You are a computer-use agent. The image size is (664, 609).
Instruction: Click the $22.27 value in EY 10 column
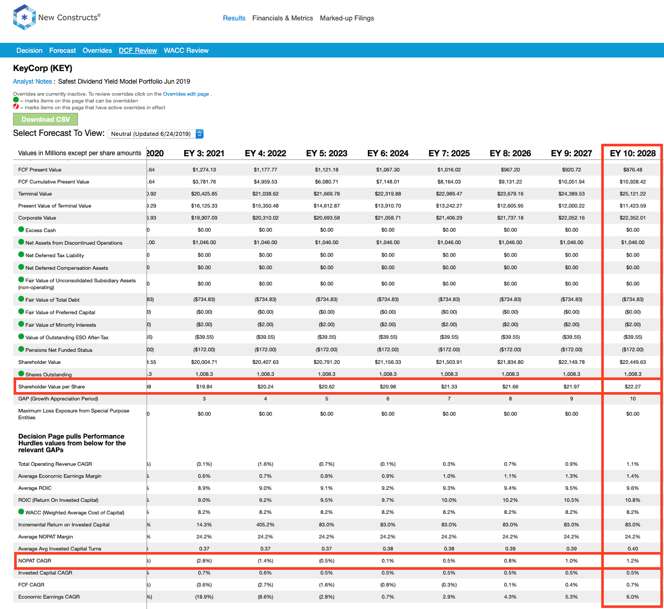(x=633, y=386)
